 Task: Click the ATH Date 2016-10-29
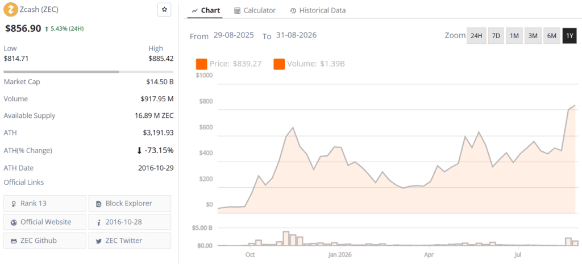[x=156, y=168]
